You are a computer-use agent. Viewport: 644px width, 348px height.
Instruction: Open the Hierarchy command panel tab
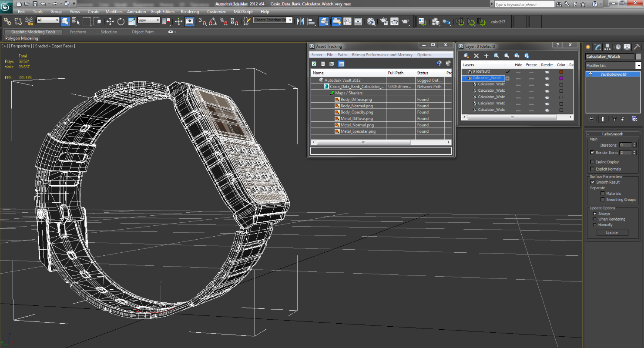point(607,47)
